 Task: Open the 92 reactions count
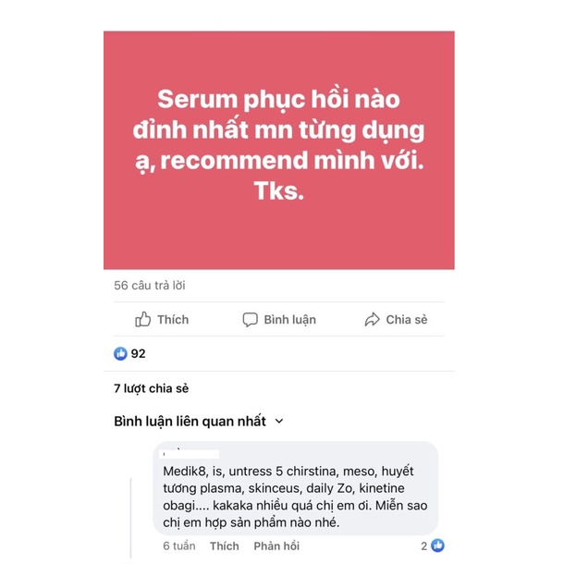tap(138, 353)
